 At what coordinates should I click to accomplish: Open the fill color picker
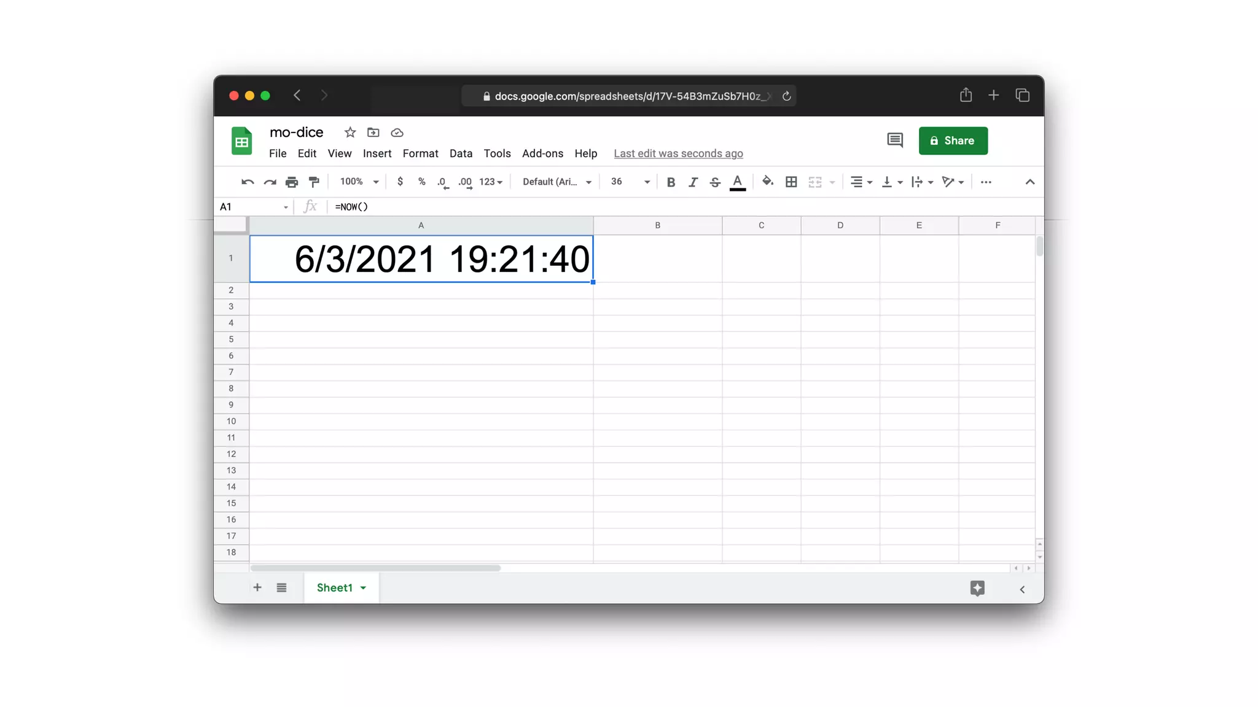tap(767, 182)
